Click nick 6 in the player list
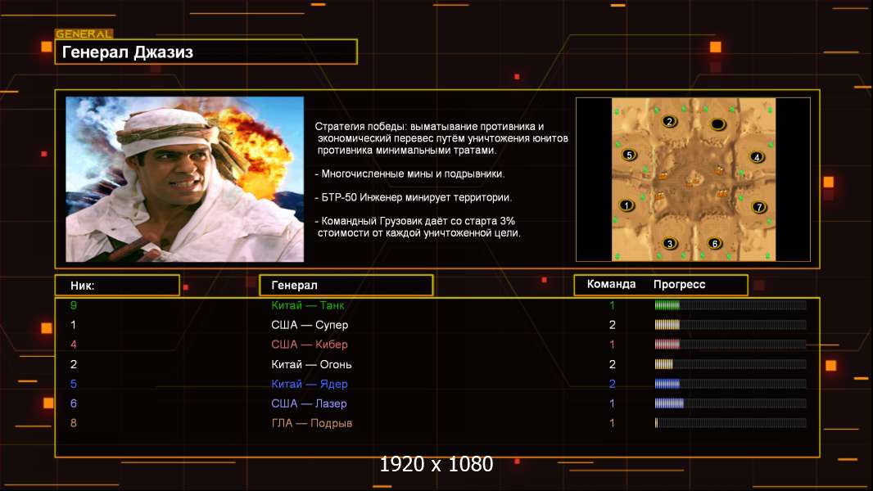This screenshot has width=873, height=491. pos(74,403)
